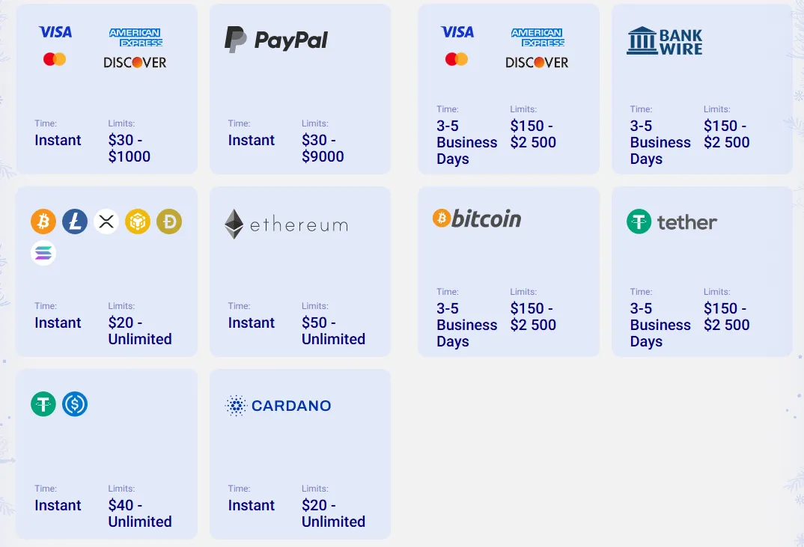Click the Mastercard logo in the Instant card

click(x=55, y=59)
